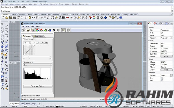
Task: Click the Zoom magnifier icon
Action: coord(45,18)
